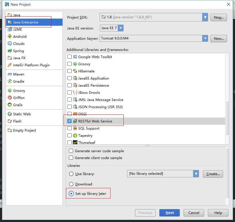Click the Groovy icon in project types

click(10, 90)
